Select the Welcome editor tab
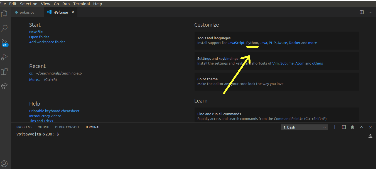The width and height of the screenshot is (378, 169). coord(60,12)
